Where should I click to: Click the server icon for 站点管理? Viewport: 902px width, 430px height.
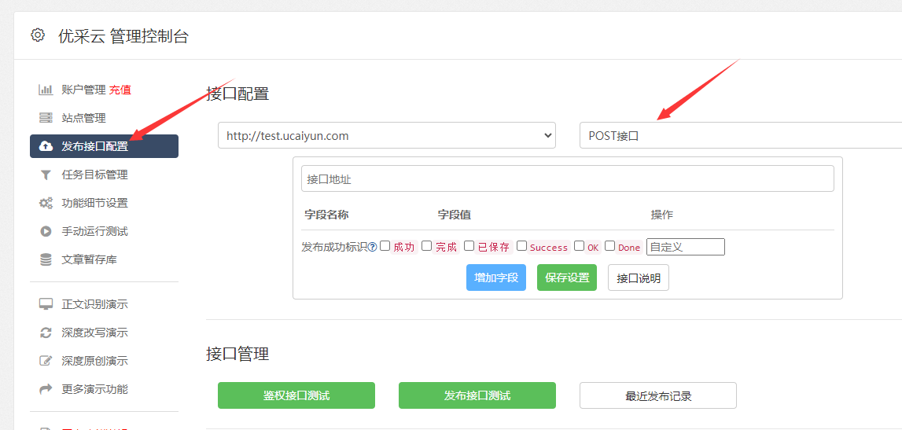pyautogui.click(x=46, y=118)
